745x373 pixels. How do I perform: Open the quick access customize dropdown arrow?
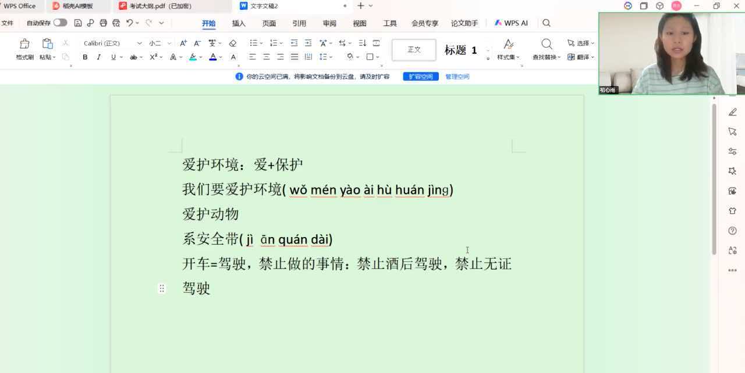[161, 23]
